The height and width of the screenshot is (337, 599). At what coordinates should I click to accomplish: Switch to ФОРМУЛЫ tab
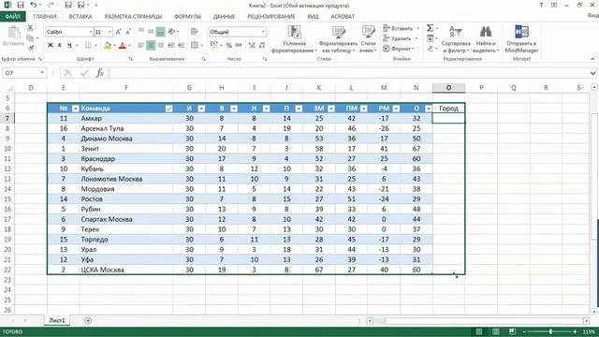coord(187,17)
